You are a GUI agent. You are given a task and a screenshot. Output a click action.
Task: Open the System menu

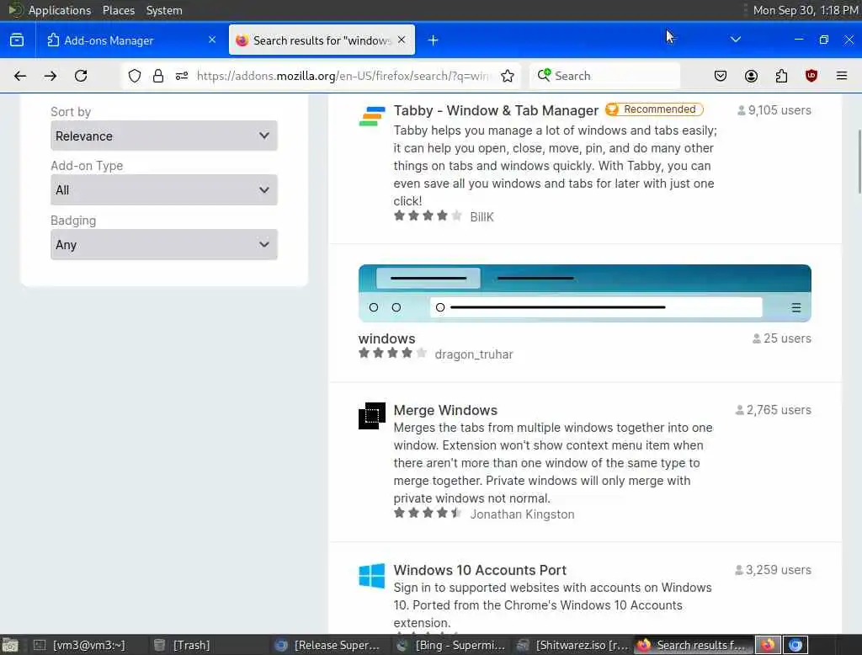tap(164, 10)
